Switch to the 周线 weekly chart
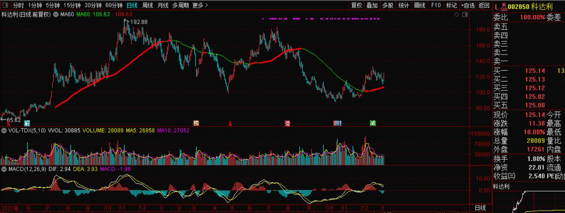The height and width of the screenshot is (213, 565). [147, 6]
